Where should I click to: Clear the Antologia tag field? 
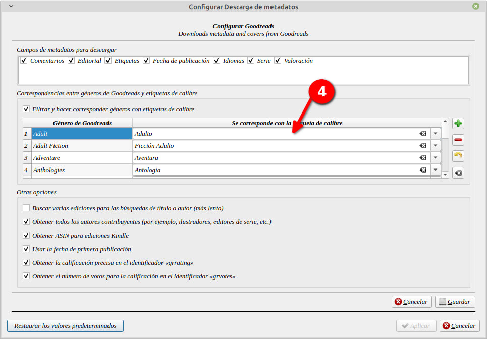pos(423,170)
